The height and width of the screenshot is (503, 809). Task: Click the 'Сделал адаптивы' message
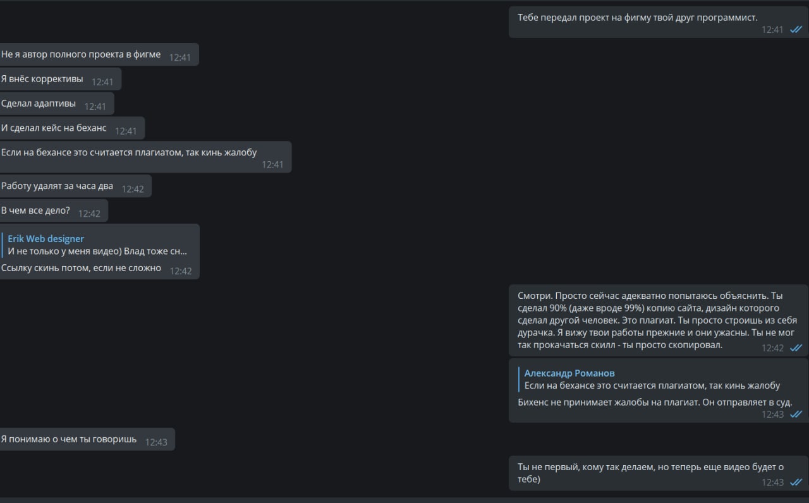(x=39, y=104)
